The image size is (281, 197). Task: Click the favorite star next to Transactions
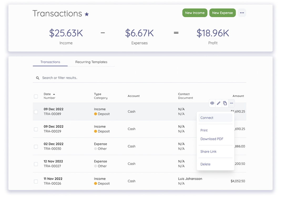pyautogui.click(x=87, y=14)
